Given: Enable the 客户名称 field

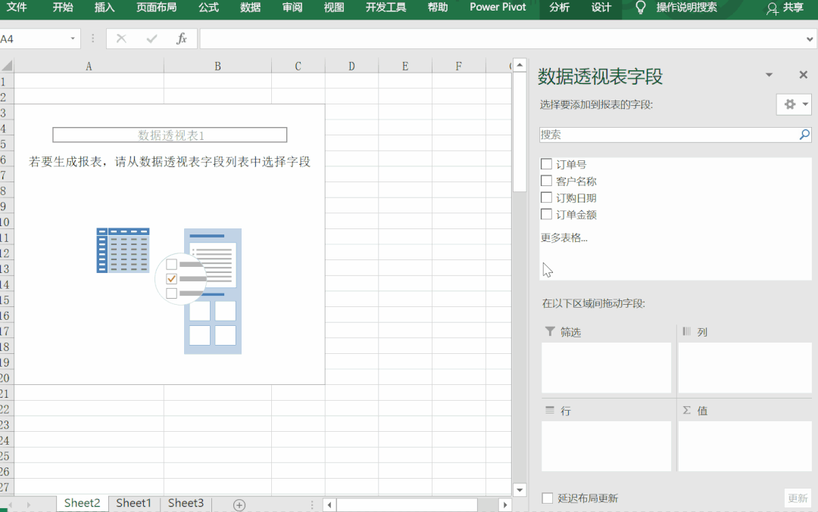Looking at the screenshot, I should click(x=546, y=181).
